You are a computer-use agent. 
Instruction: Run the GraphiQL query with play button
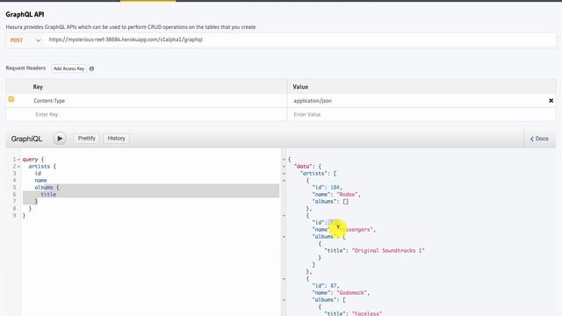point(60,139)
